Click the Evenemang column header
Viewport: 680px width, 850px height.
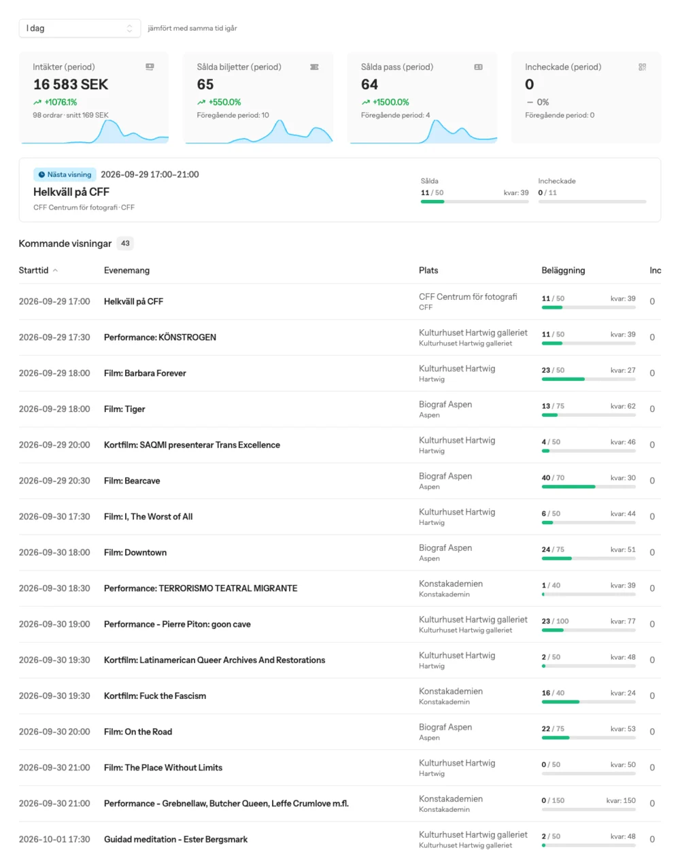pos(126,270)
